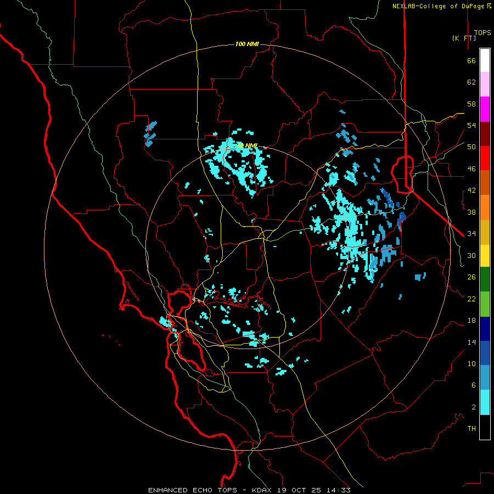Click the 42 legend value label
This screenshot has width=494, height=494.
(471, 190)
